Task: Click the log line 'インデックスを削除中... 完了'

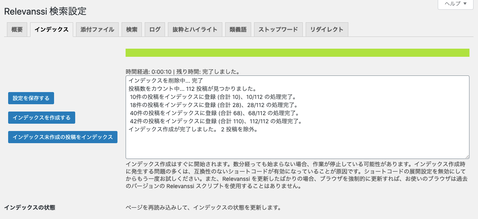Action: pyautogui.click(x=166, y=81)
